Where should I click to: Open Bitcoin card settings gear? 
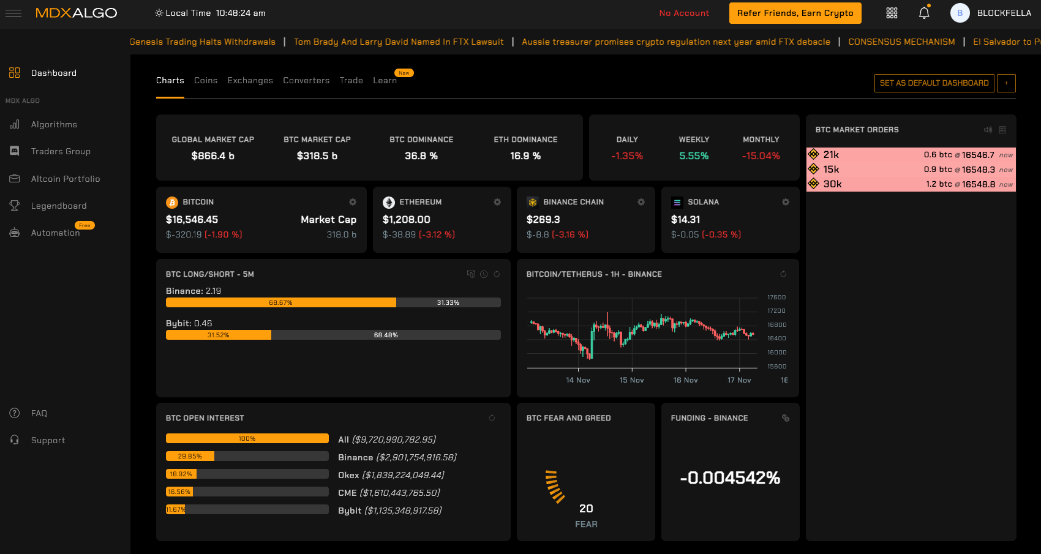point(353,202)
